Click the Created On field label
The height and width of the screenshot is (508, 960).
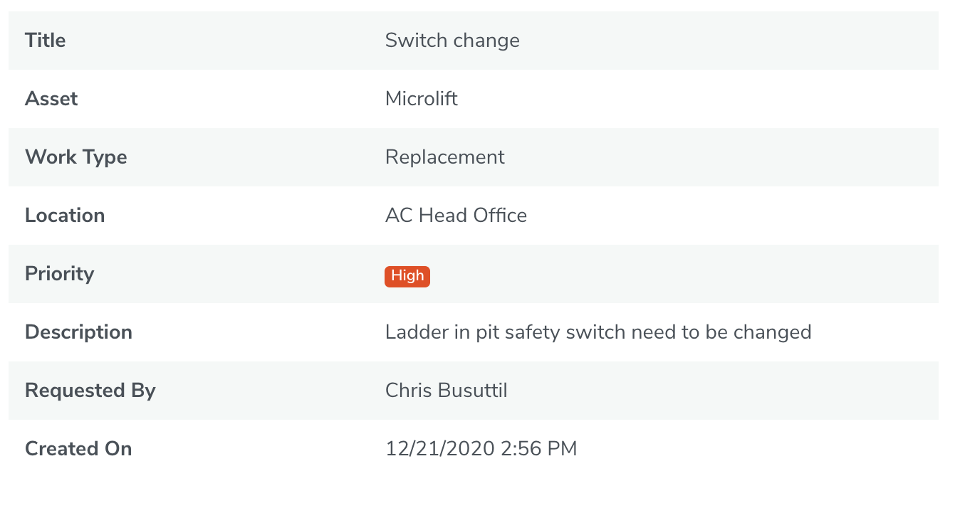tap(78, 449)
